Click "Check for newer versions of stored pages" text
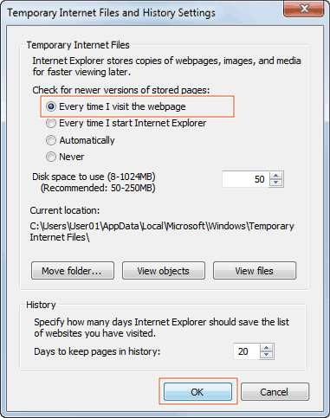The height and width of the screenshot is (418, 330). 121,90
